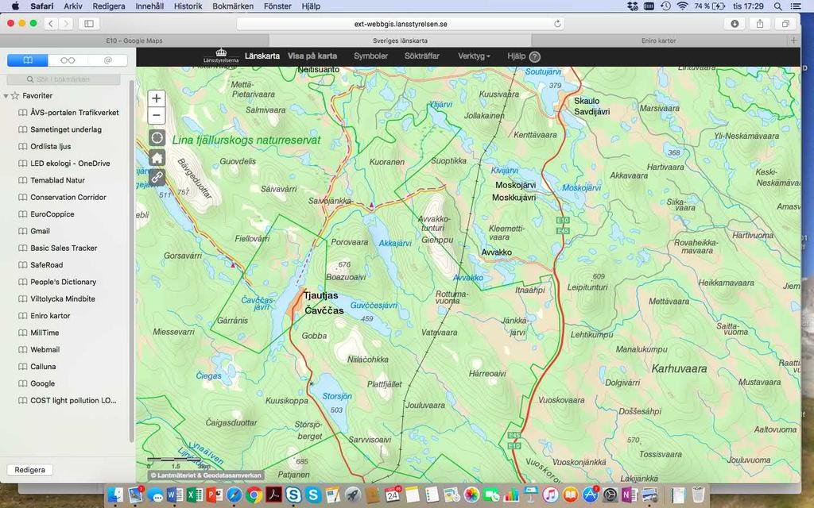Open Notification Center from the menu bar
The width and height of the screenshot is (814, 508).
tap(795, 6)
